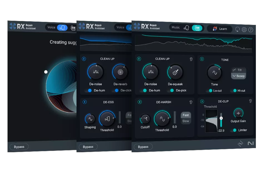This screenshot has width=267, height=173.
Task: Select the Scoop tone mode
Action: 238,76
